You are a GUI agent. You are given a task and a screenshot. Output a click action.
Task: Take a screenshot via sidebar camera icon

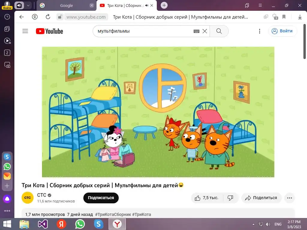click(7, 65)
